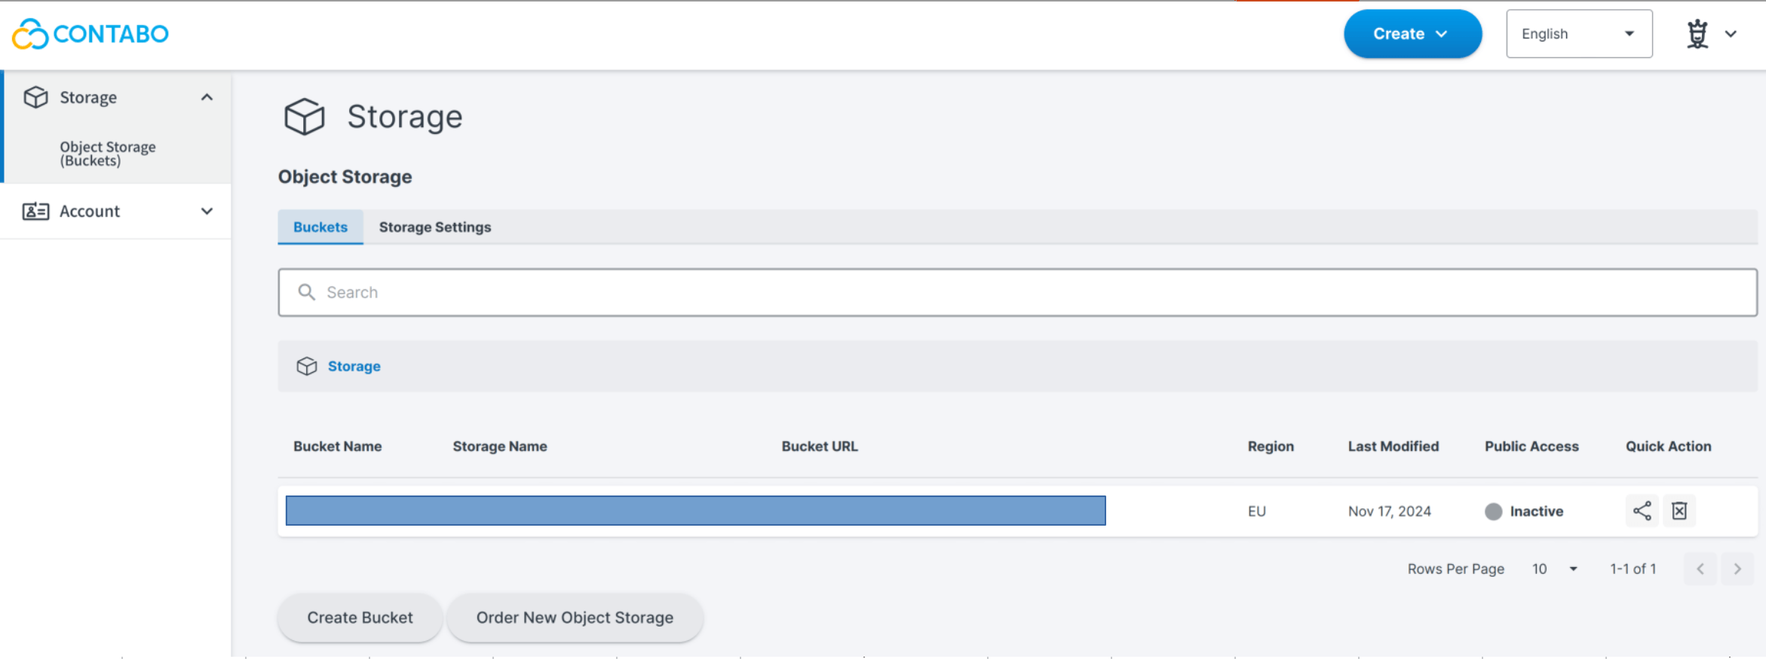Expand the Account sidebar section
This screenshot has width=1766, height=659.
coord(207,212)
